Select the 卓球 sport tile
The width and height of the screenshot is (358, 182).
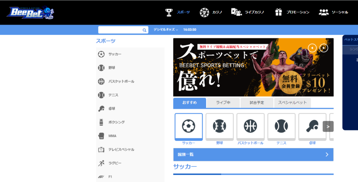click(312, 127)
